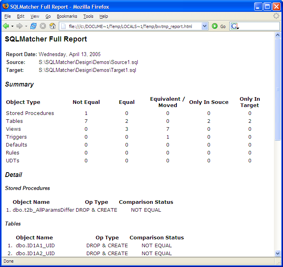
Task: Click the 'Triggers' row label
Action: (x=16, y=137)
